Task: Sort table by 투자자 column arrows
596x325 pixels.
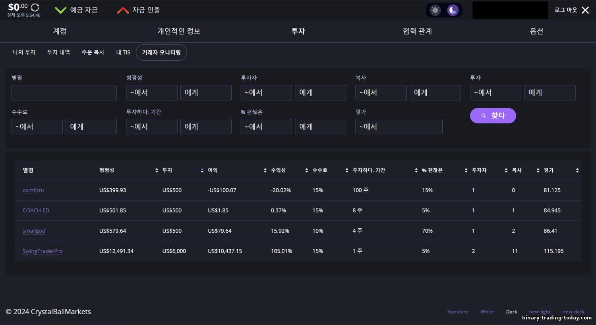Action: (506, 170)
